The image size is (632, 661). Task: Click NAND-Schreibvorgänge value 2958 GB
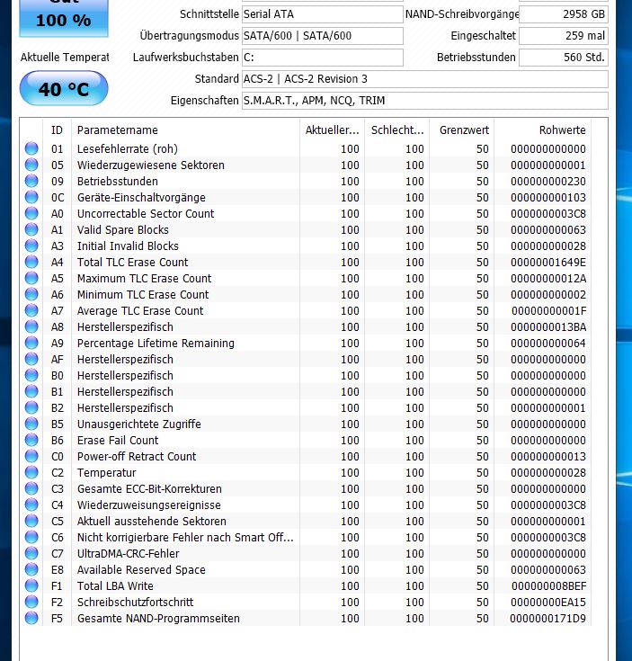(x=564, y=14)
